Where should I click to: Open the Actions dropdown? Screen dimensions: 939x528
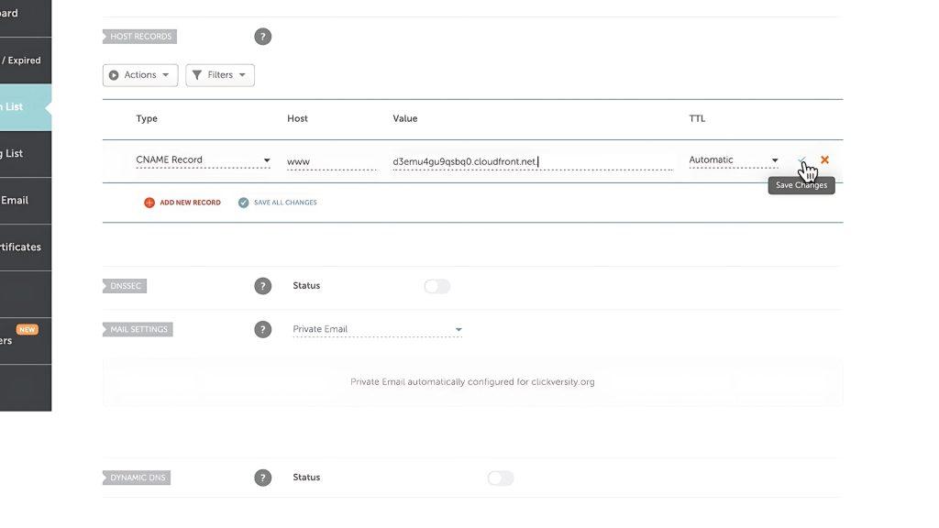click(140, 75)
